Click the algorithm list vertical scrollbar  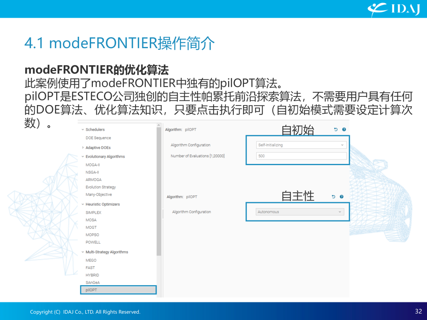[159, 191]
